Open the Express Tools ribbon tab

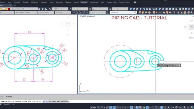pyautogui.click(x=112, y=2)
